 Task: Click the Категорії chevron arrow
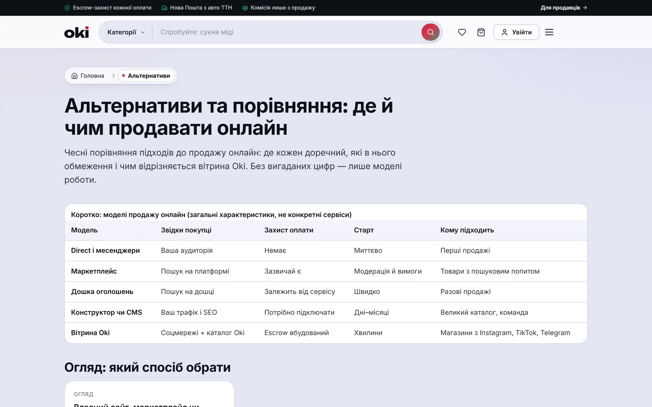click(143, 33)
